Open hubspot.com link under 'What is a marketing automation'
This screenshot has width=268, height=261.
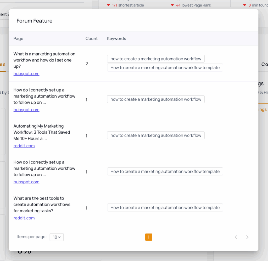click(26, 74)
